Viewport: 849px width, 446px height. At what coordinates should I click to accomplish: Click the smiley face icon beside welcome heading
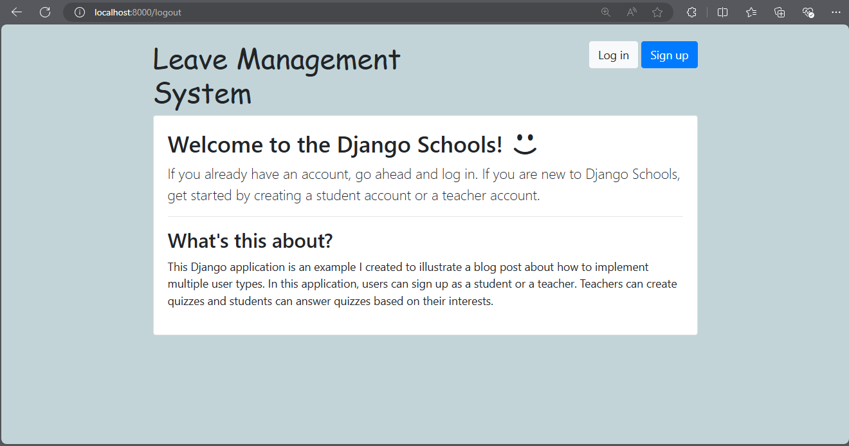click(525, 144)
